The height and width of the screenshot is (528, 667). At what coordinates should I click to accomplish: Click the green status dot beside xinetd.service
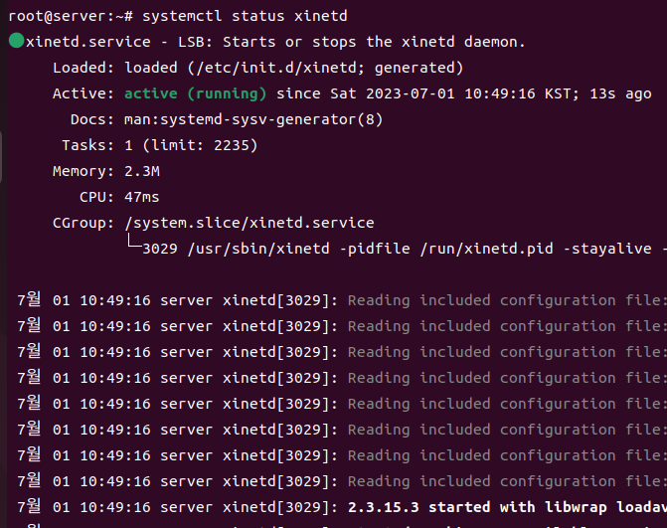click(x=16, y=42)
